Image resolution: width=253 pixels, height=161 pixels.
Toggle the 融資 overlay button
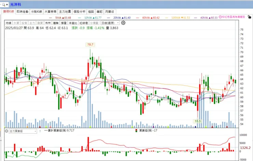point(40,23)
